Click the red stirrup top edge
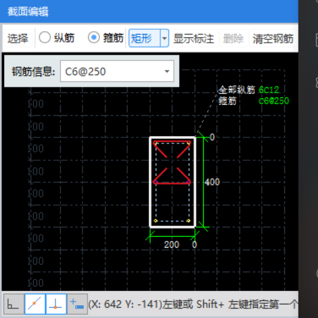 click(172, 142)
